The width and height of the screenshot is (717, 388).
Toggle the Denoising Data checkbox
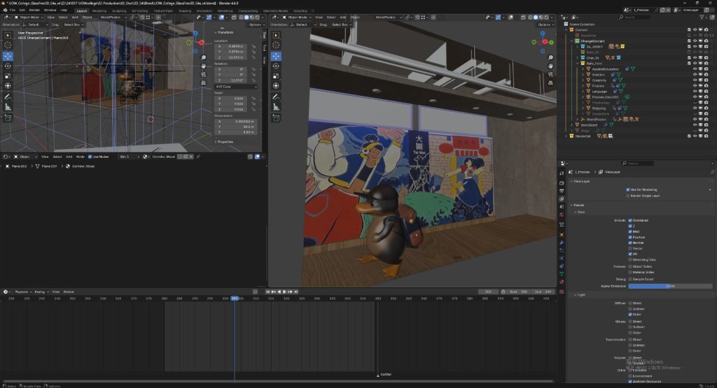630,259
